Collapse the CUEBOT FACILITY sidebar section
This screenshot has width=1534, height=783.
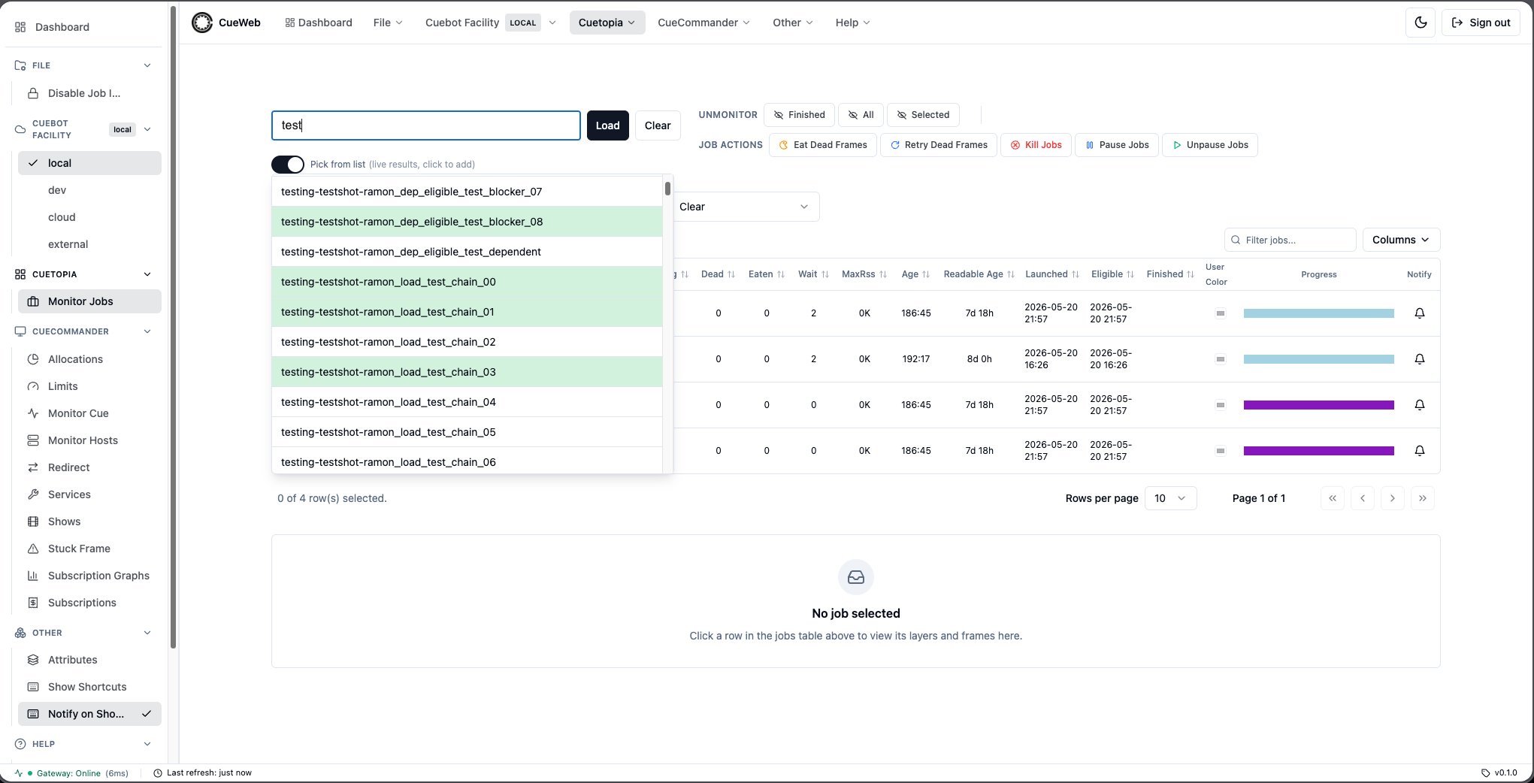147,129
